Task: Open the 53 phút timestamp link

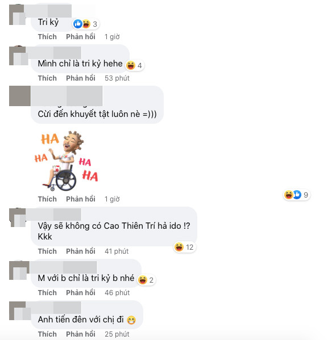Action: (117, 78)
